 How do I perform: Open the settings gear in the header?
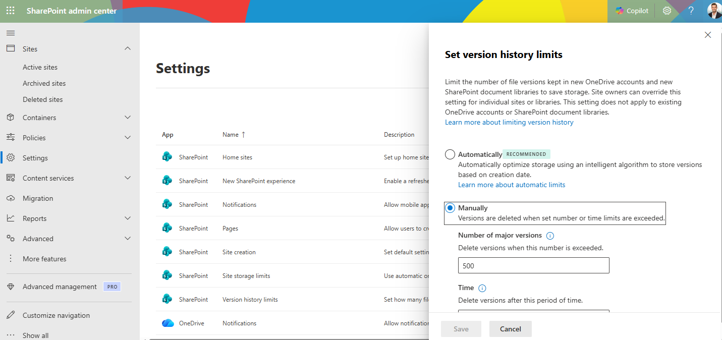pyautogui.click(x=667, y=10)
